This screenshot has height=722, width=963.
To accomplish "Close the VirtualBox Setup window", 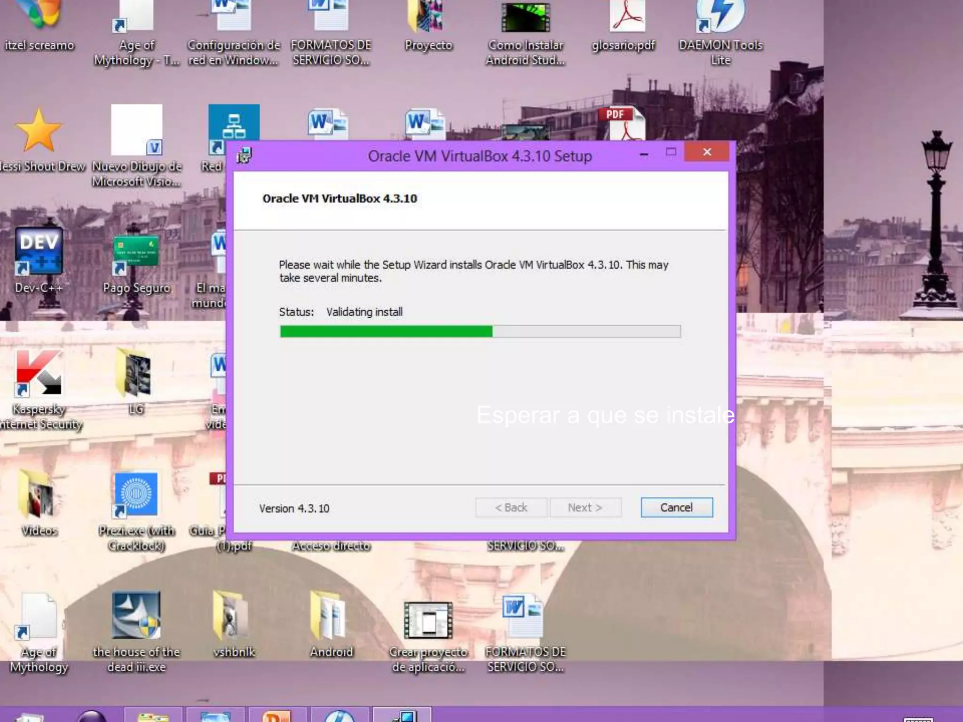I will coord(707,152).
